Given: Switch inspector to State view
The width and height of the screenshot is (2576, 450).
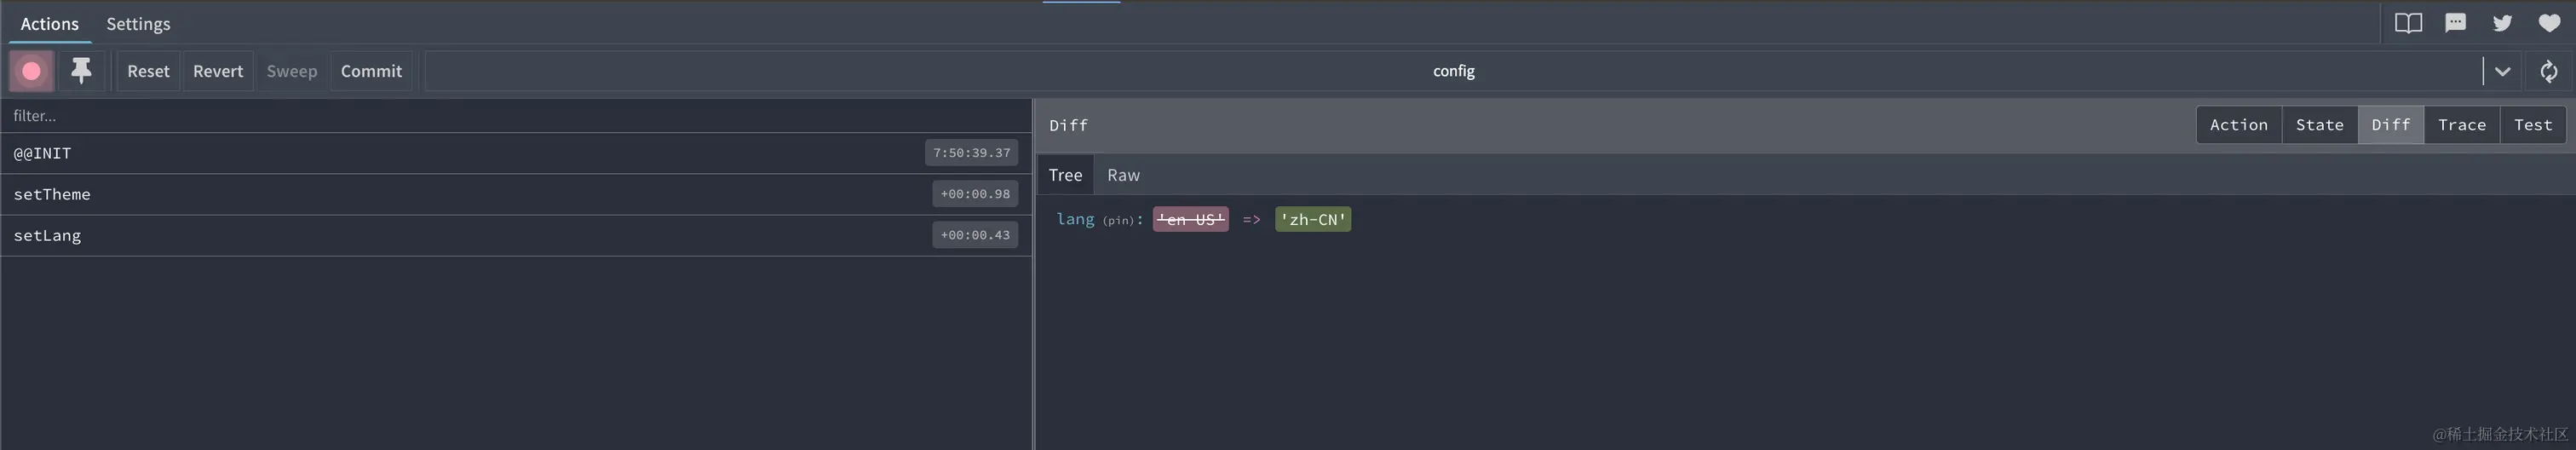Looking at the screenshot, I should (x=2319, y=125).
